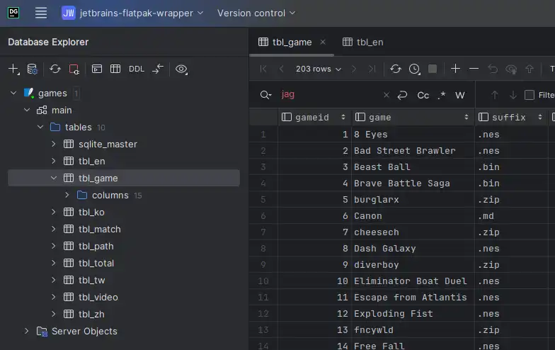Click the Edit Data table icon in explorer toolbar

click(x=115, y=69)
